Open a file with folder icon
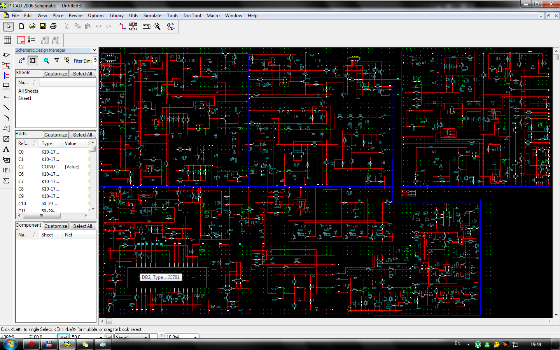 point(32,26)
